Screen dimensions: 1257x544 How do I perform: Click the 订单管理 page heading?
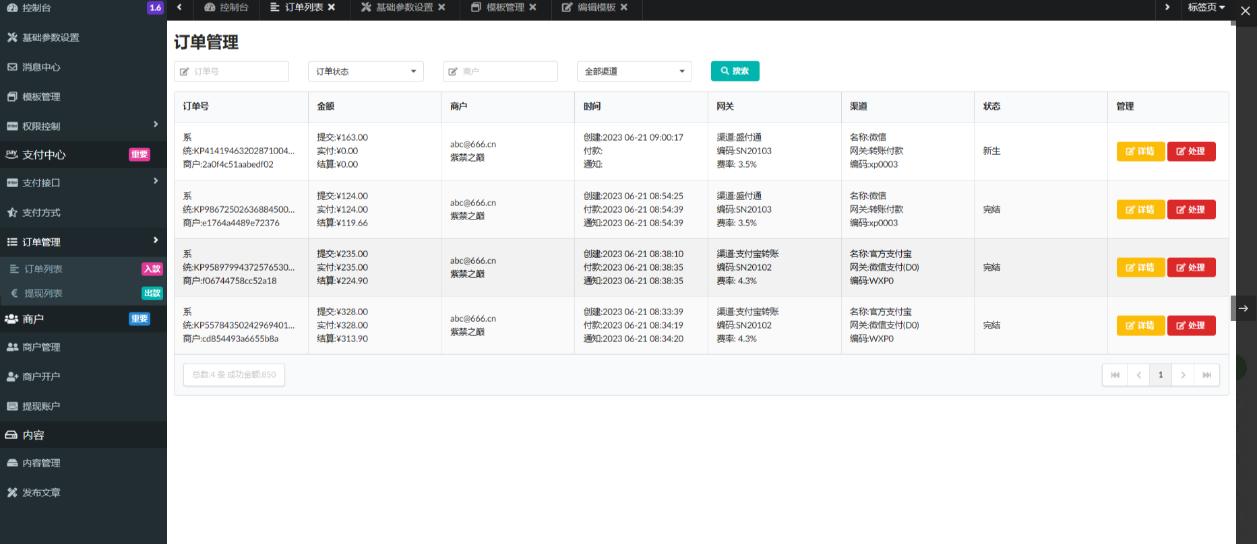pyautogui.click(x=206, y=42)
